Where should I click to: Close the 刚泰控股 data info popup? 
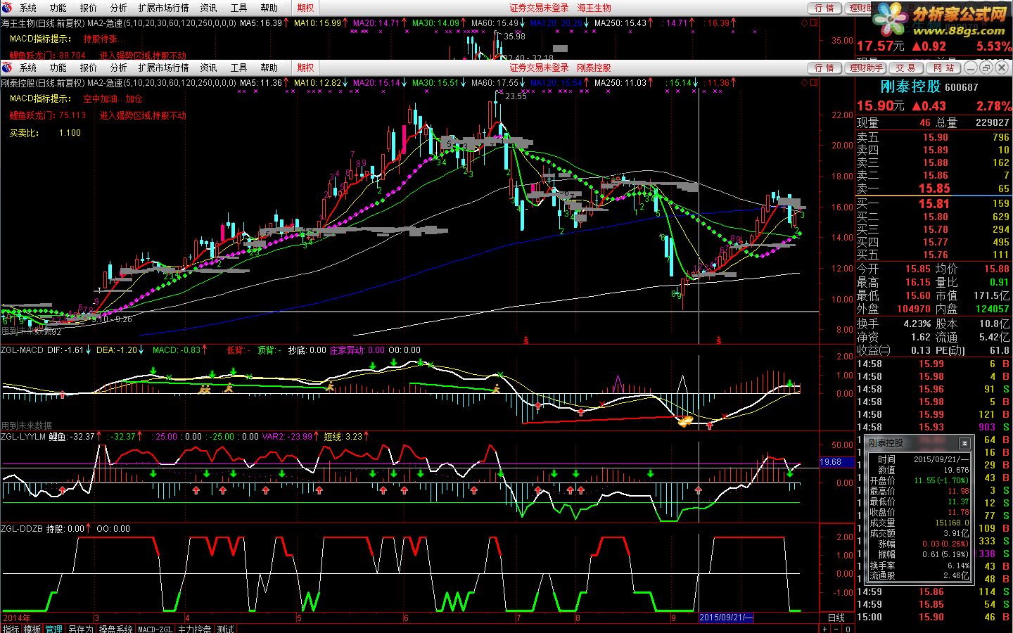[x=964, y=443]
